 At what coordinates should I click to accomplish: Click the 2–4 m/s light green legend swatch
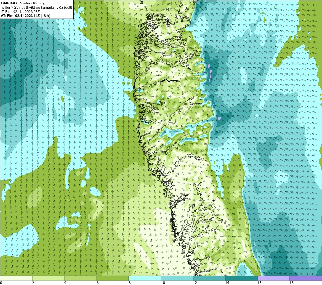[48, 278]
